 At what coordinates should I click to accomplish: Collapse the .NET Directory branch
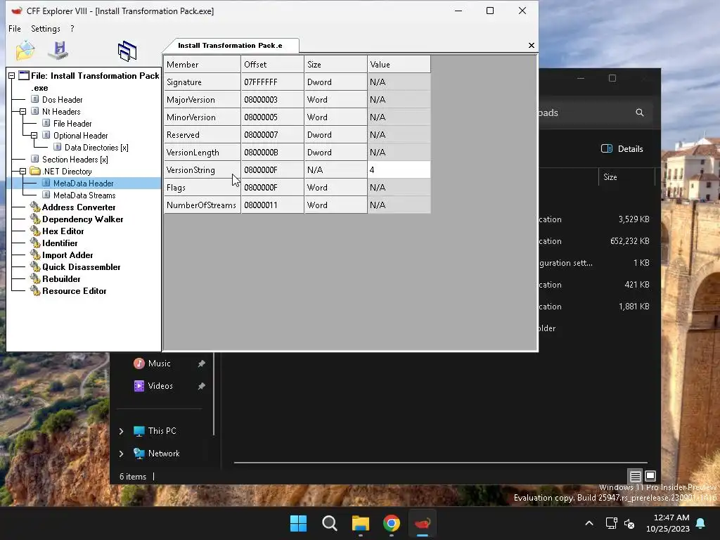[22, 172]
